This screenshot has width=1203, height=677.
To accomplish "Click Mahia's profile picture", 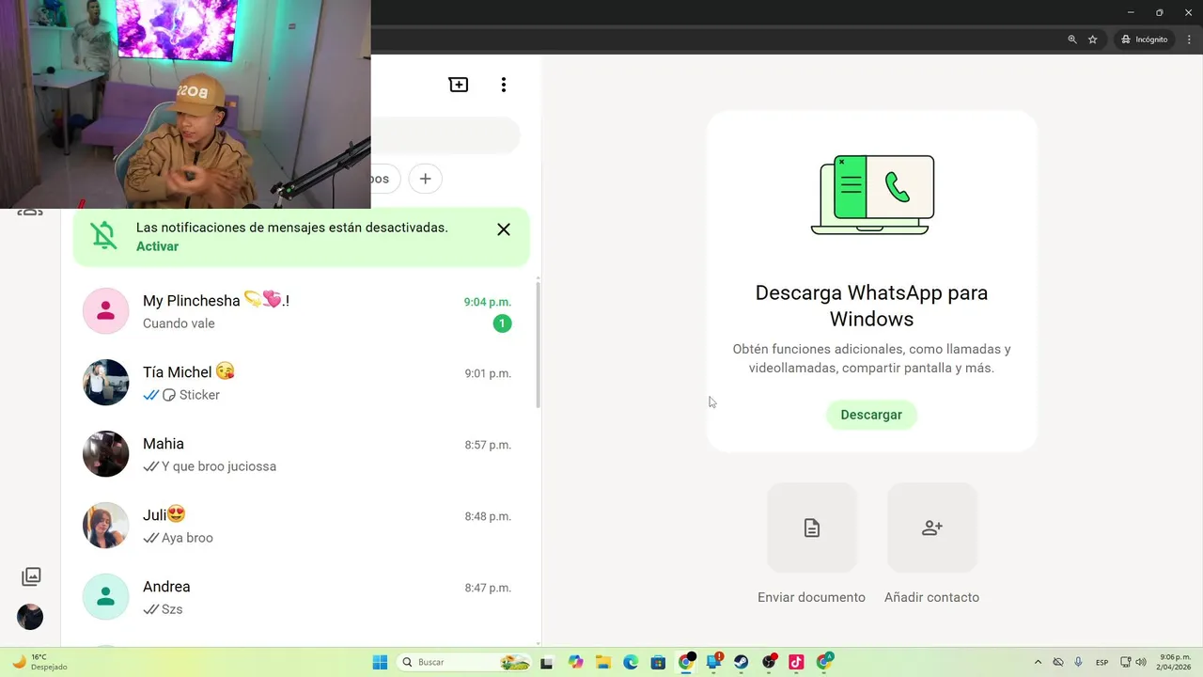I will (105, 454).
